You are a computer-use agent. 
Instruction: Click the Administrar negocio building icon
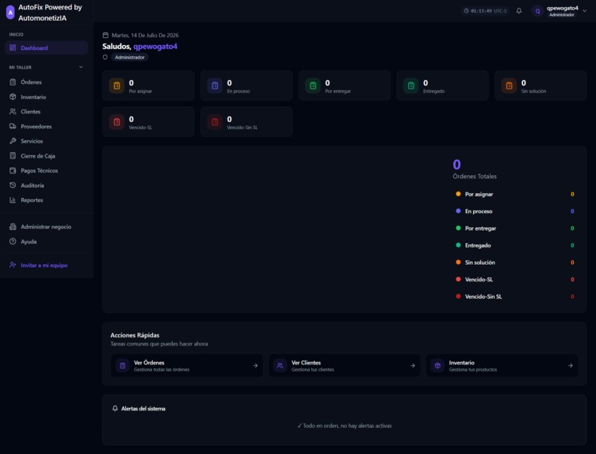click(13, 227)
